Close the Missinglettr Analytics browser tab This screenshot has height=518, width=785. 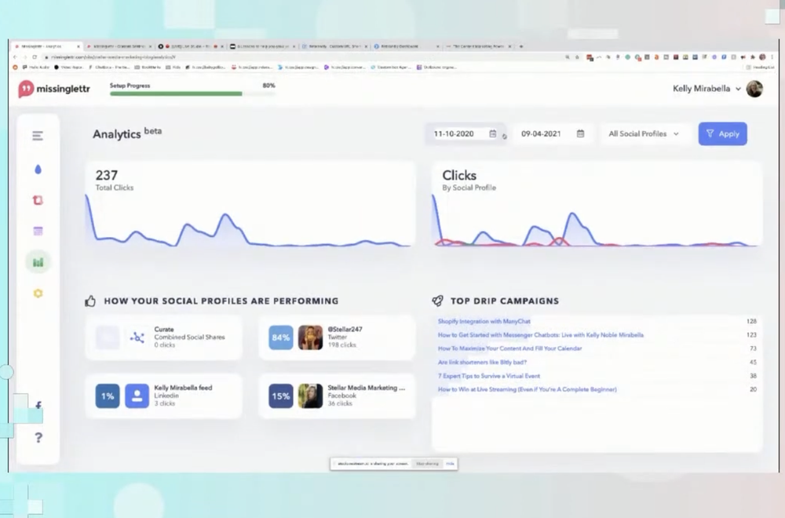[x=78, y=46]
